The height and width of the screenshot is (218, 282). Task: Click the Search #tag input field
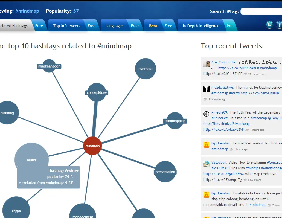click(x=261, y=11)
